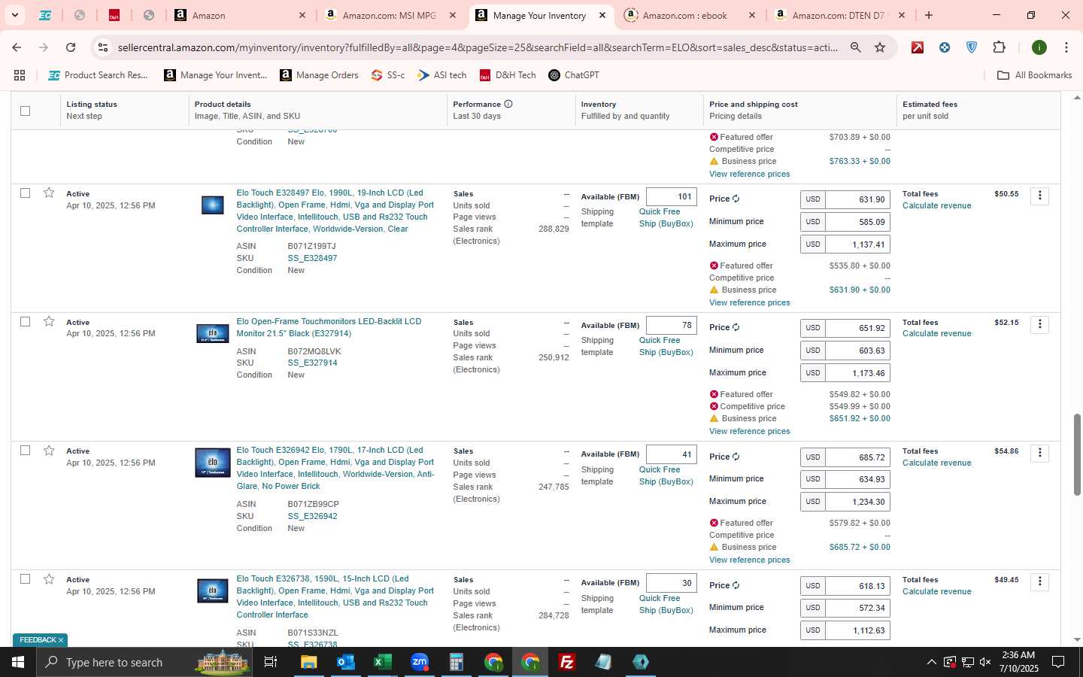This screenshot has height=677, width=1083.
Task: Close the Feedback widget
Action: 61,640
